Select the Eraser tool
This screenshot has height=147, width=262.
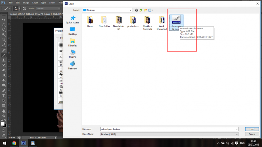(3, 70)
